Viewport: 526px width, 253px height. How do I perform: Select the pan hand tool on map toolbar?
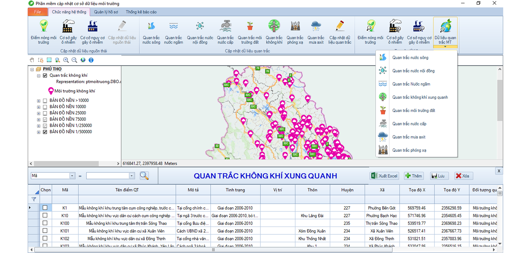(x=32, y=60)
